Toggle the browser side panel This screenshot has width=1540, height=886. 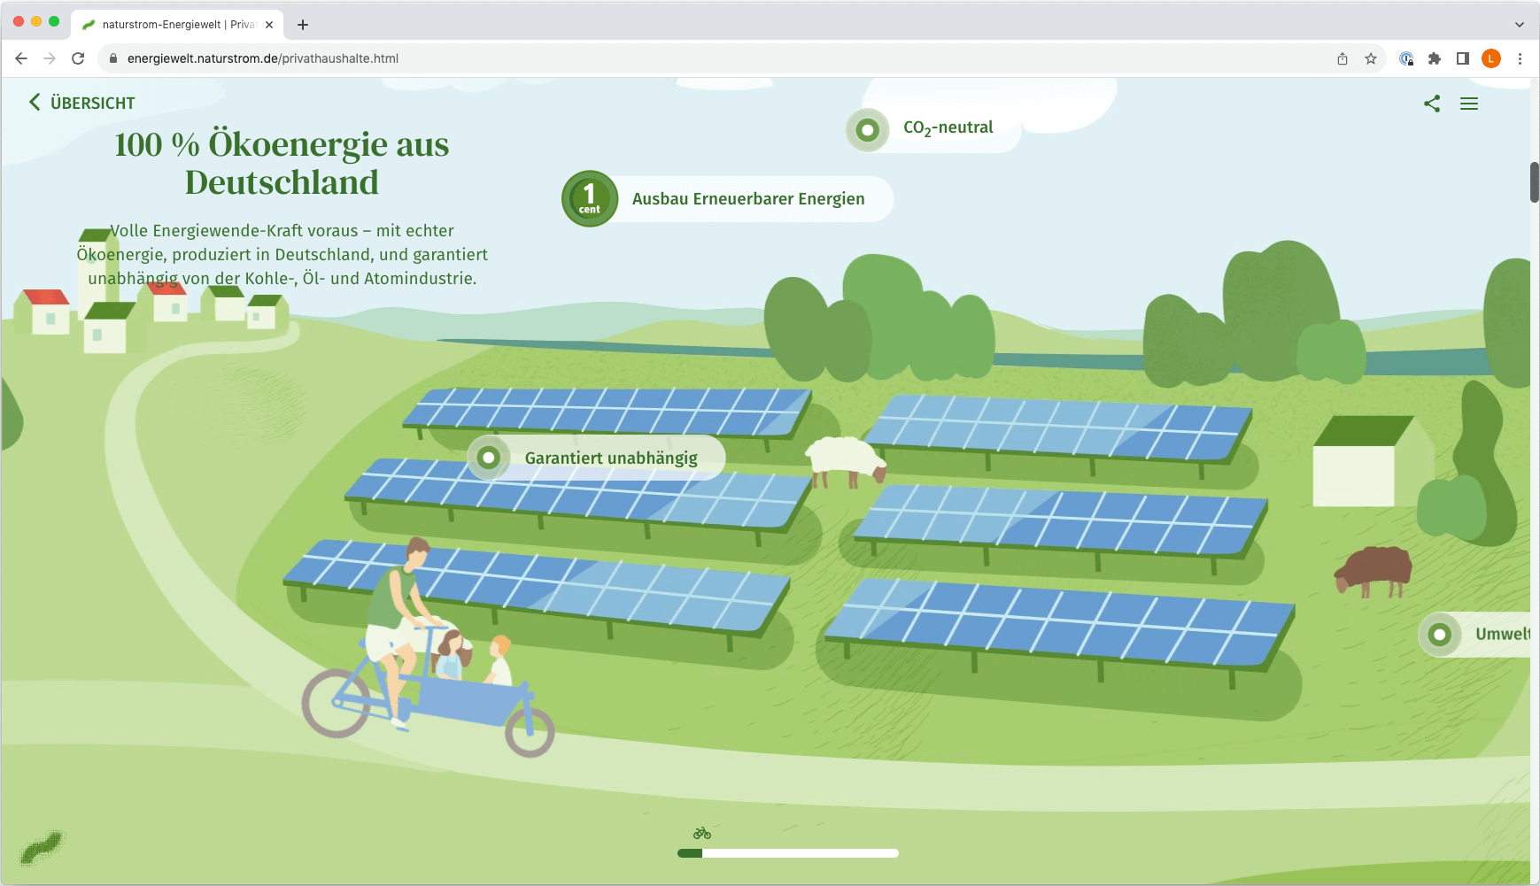pos(1462,58)
